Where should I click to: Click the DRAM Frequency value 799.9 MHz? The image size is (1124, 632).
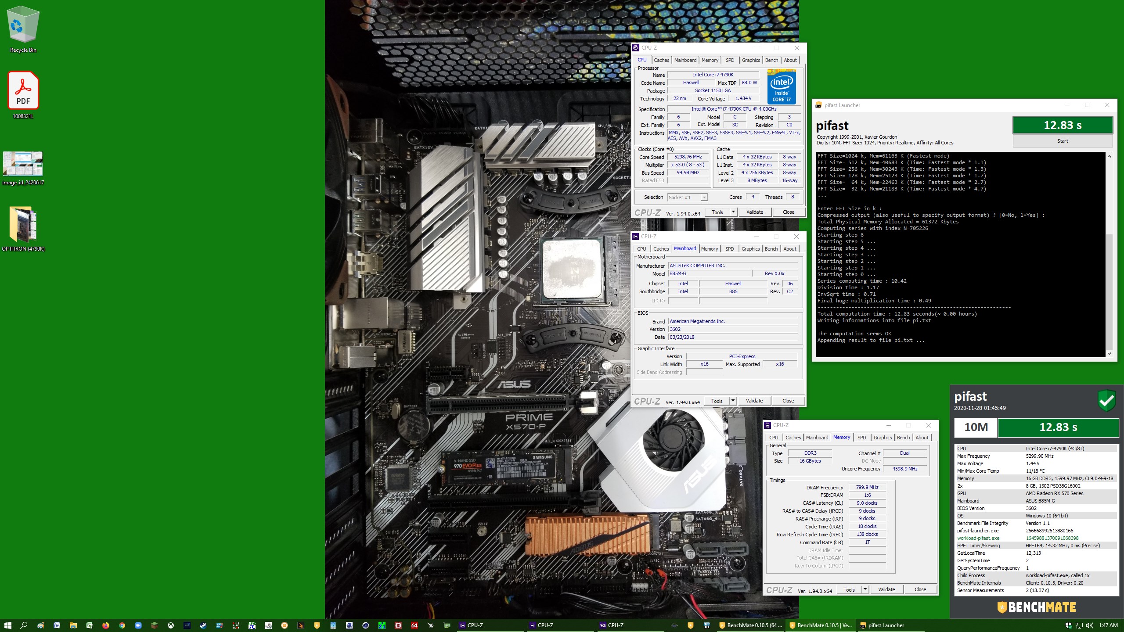point(867,487)
